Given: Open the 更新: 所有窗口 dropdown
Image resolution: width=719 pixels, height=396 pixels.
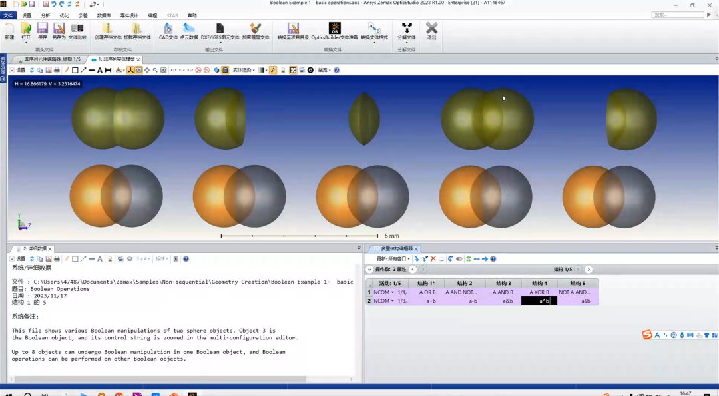Looking at the screenshot, I should (x=393, y=259).
